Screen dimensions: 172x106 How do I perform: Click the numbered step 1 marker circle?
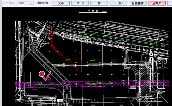click(x=42, y=74)
